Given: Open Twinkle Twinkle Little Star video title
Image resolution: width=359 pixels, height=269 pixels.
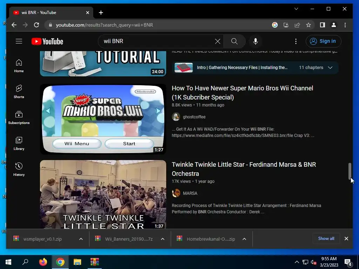Looking at the screenshot, I should coord(244,169).
